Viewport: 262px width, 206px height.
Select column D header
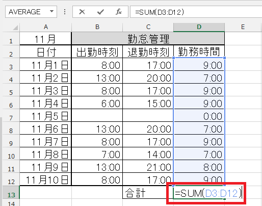coord(199,27)
